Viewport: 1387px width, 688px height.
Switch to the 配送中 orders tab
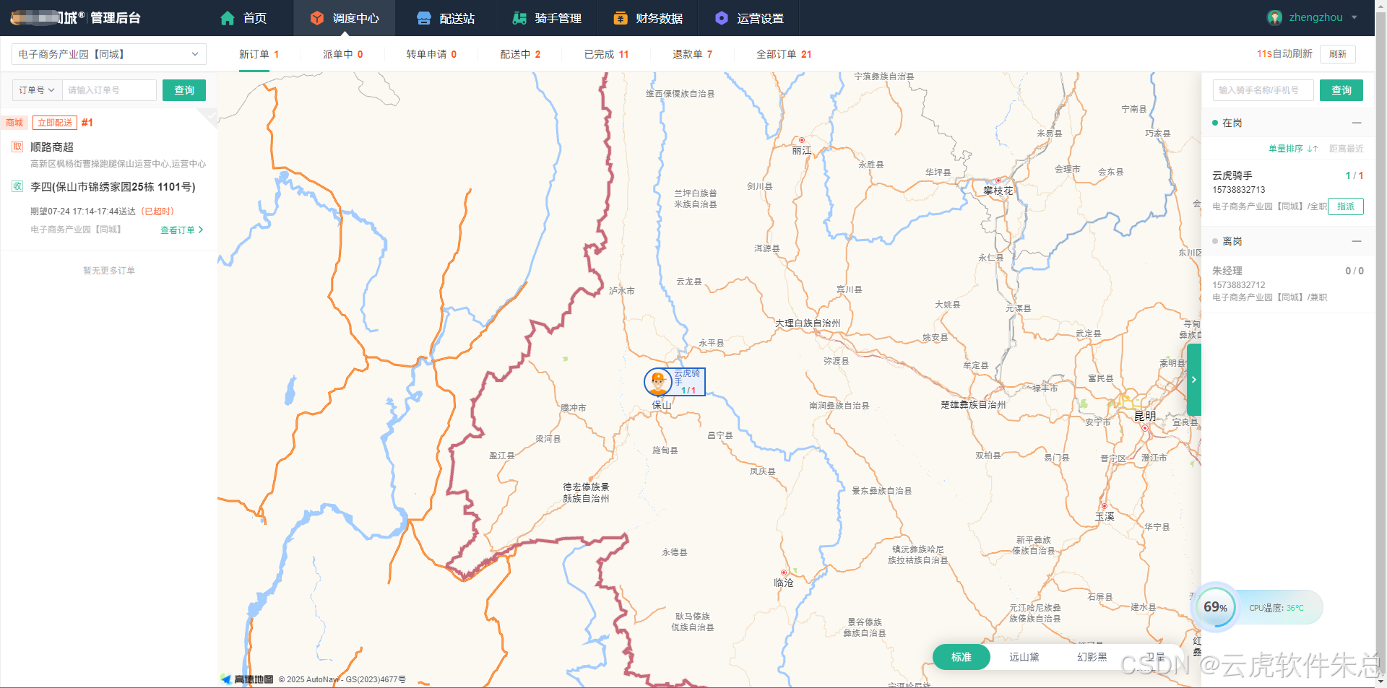[x=520, y=54]
